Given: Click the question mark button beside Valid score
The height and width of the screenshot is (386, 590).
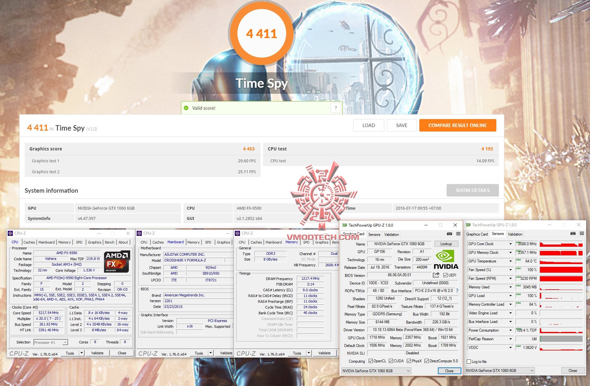Looking at the screenshot, I should 336,108.
